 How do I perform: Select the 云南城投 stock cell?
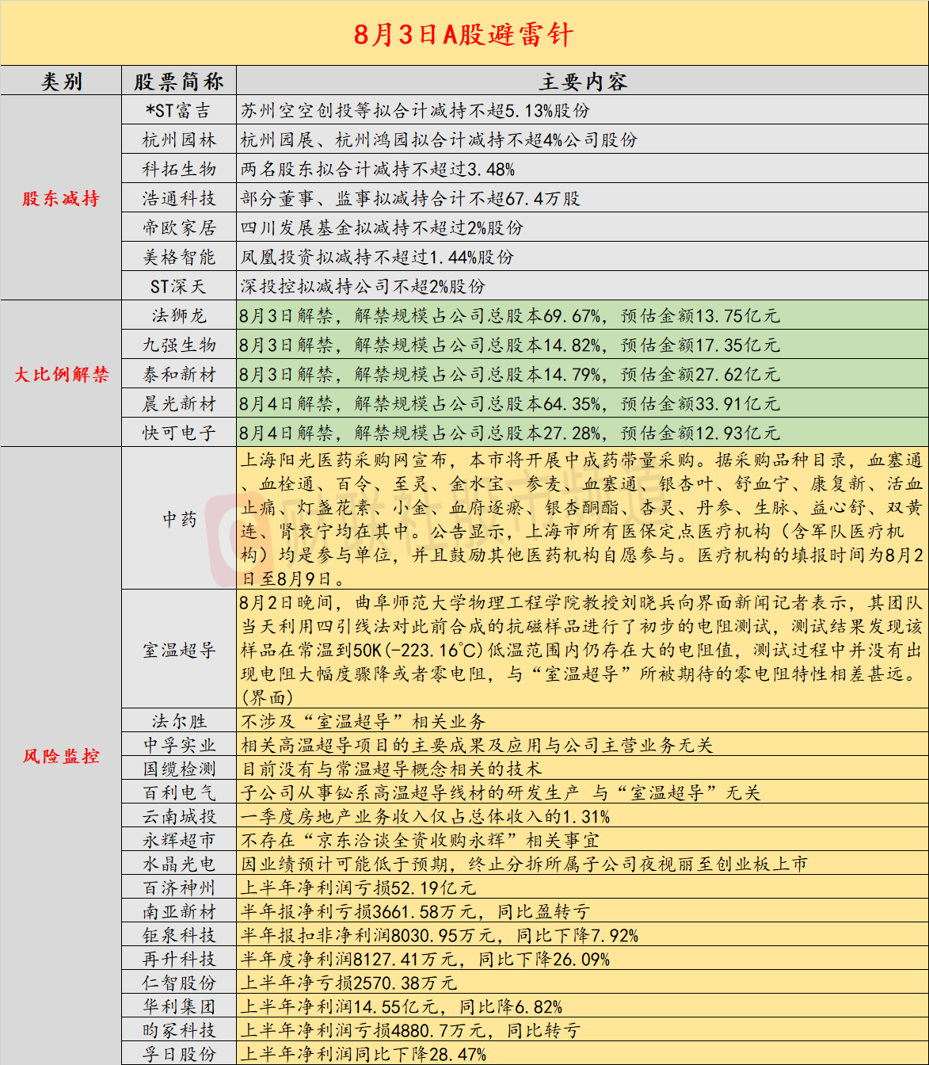179,816
